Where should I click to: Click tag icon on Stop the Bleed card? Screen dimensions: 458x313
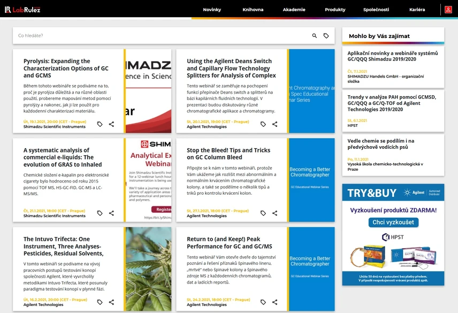[x=263, y=213]
